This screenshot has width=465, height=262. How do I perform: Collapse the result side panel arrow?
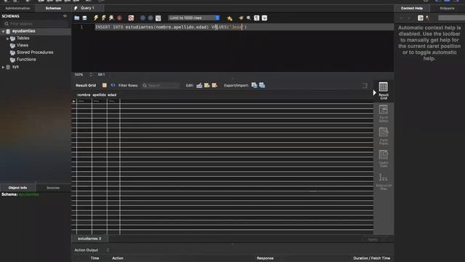(374, 92)
